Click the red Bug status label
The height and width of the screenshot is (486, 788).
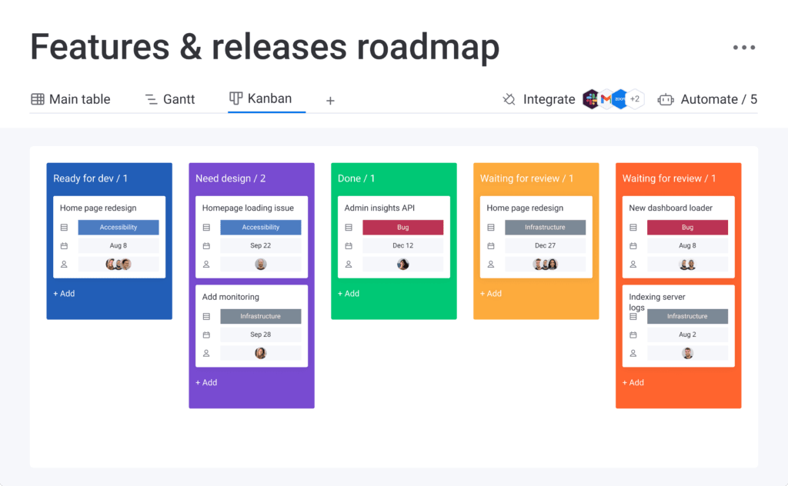403,227
